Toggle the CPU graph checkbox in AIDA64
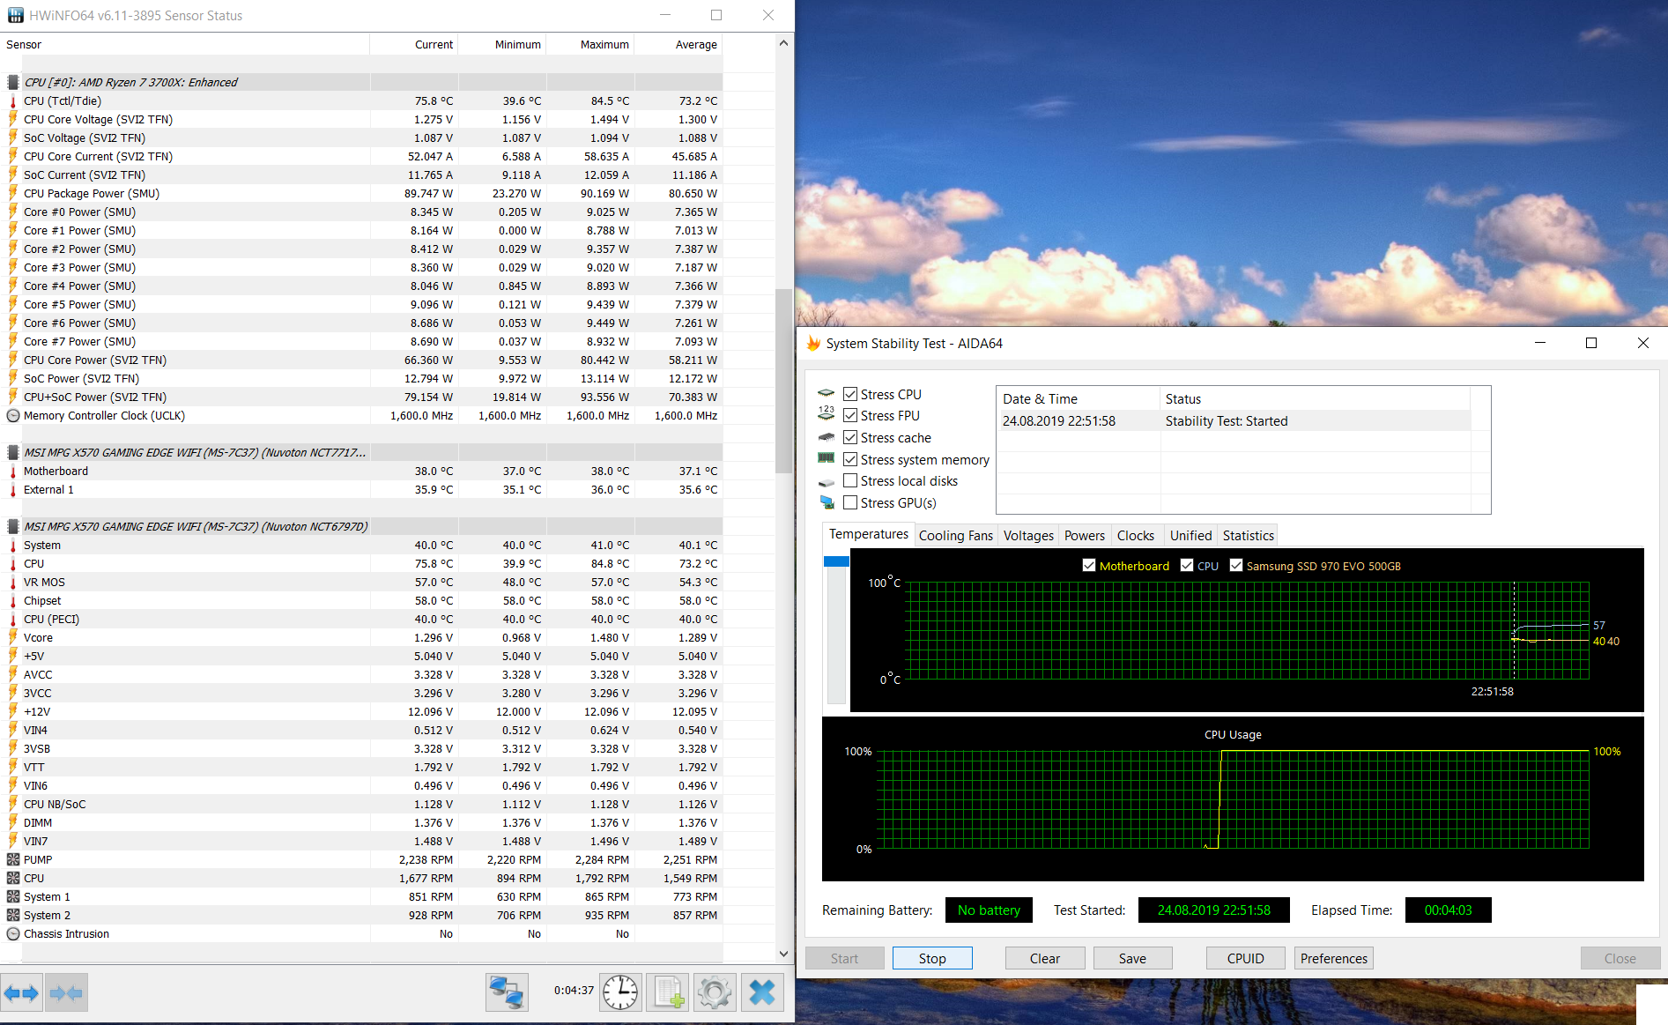The width and height of the screenshot is (1668, 1025). click(x=1187, y=566)
